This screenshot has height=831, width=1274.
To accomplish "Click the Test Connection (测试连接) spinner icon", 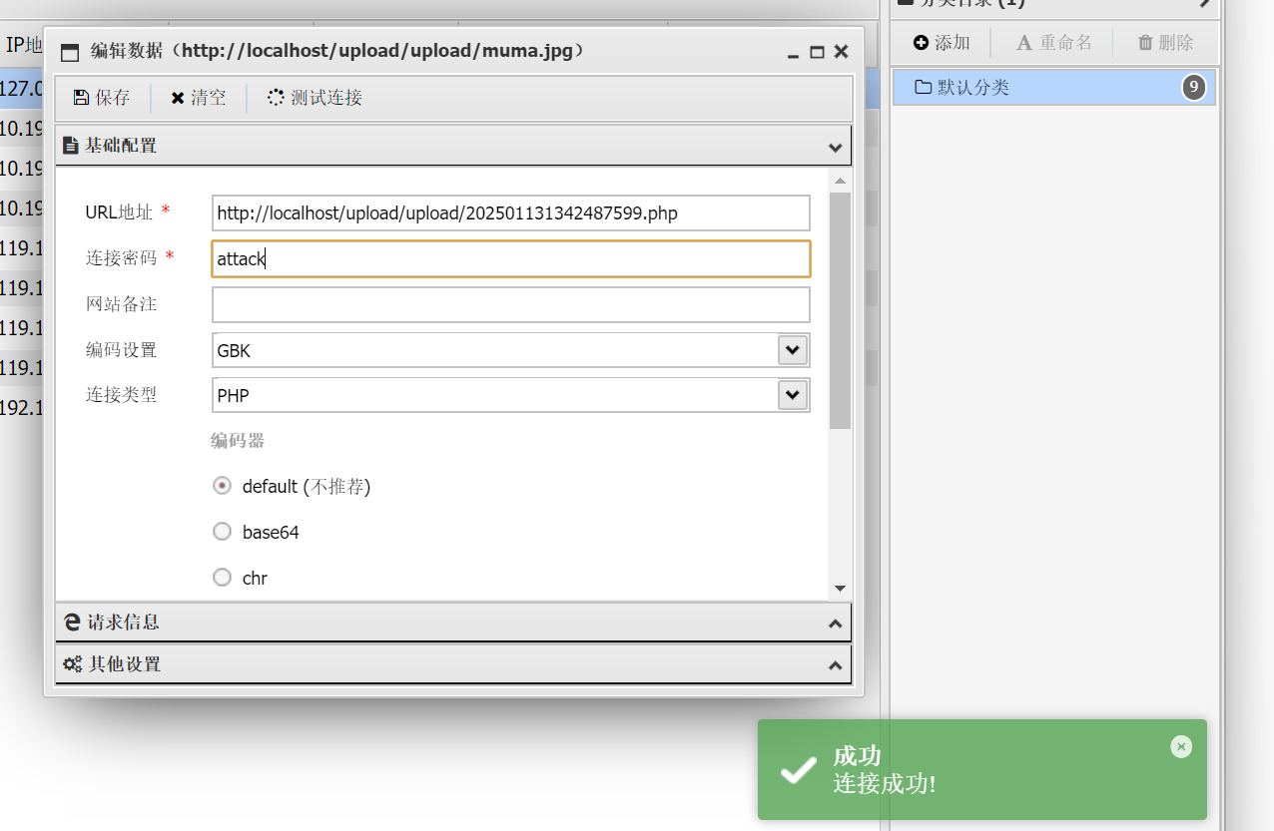I will (275, 98).
